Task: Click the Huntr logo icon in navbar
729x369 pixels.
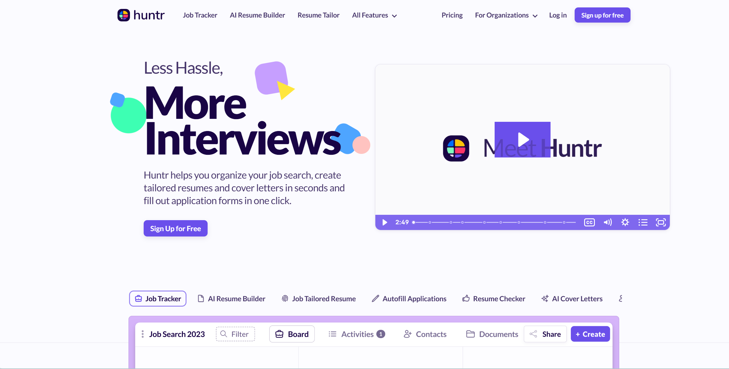Action: (x=124, y=15)
